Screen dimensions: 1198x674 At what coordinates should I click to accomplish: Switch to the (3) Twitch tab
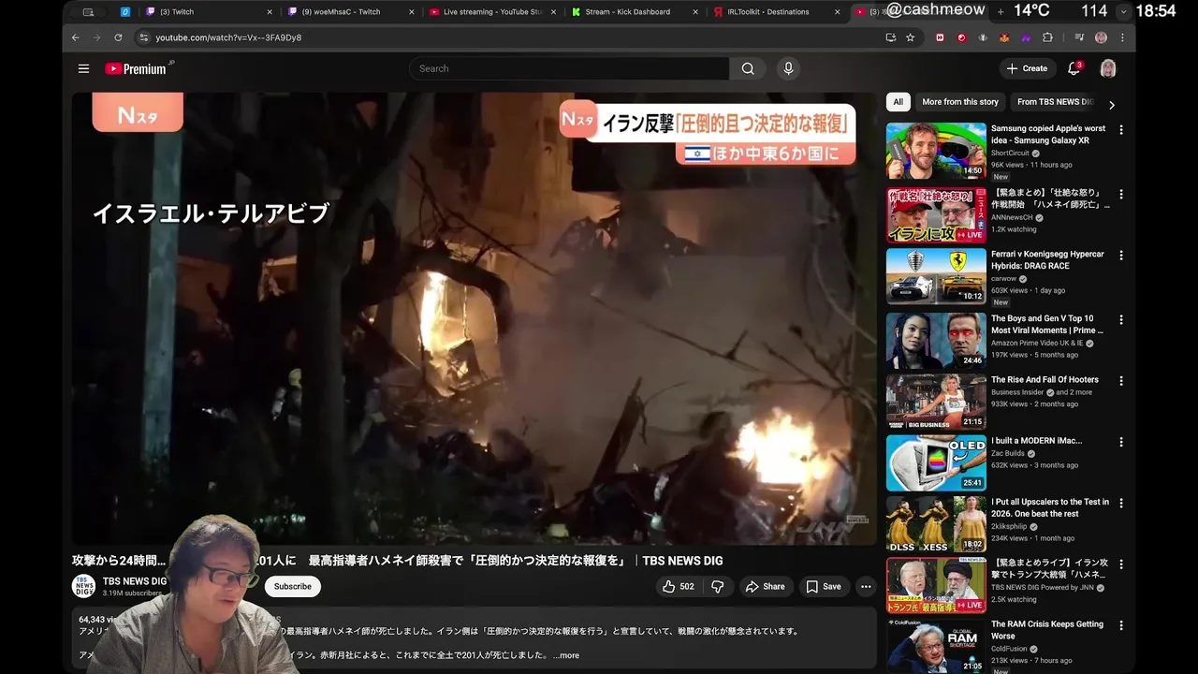tap(208, 12)
